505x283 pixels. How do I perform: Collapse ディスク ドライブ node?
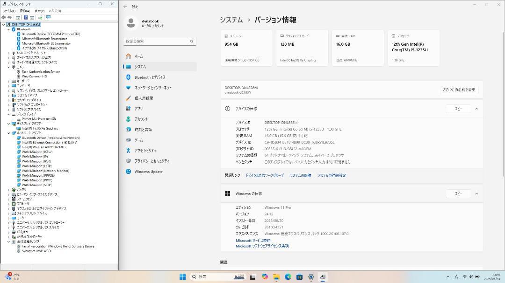(9, 114)
